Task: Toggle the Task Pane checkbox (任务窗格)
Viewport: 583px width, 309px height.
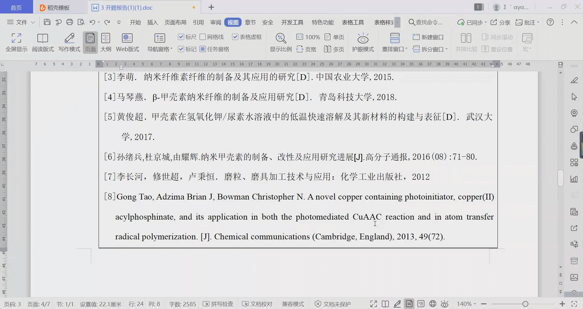Action: (x=215, y=49)
